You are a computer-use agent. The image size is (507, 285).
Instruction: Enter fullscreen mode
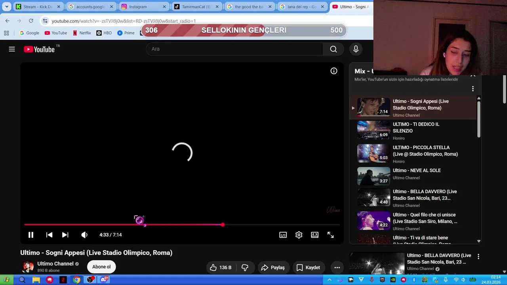(330, 235)
